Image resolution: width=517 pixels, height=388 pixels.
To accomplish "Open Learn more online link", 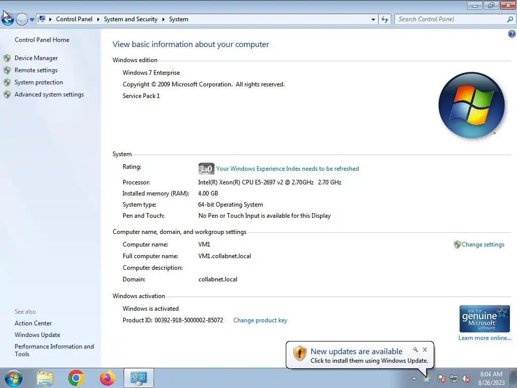I will click(x=485, y=338).
